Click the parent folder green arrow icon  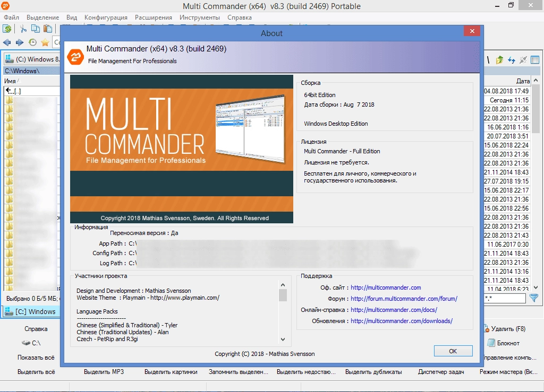tap(499, 60)
